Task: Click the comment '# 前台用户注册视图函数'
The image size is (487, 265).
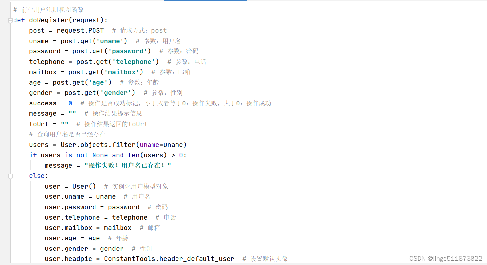Action: point(49,10)
